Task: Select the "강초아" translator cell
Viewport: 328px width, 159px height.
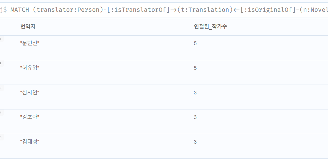Action: point(30,117)
